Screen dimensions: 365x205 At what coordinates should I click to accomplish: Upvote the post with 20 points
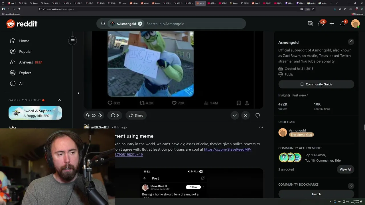pos(88,115)
